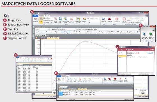Click the search magnifier icon in device panel

[49, 29]
